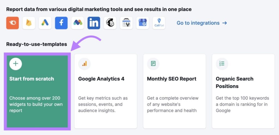
Task: Select the Firebase integration icon
Action: 29,23
